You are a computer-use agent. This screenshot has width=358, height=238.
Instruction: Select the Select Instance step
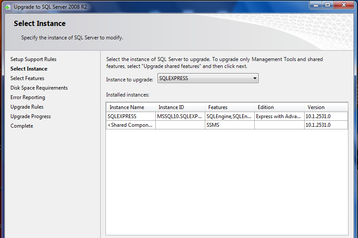(29, 69)
